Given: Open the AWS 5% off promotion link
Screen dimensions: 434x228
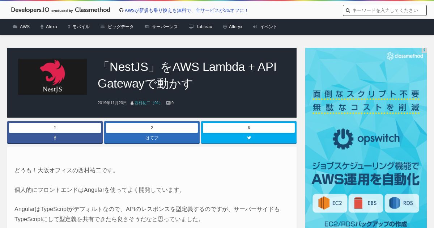Looking at the screenshot, I should pyautogui.click(x=186, y=10).
